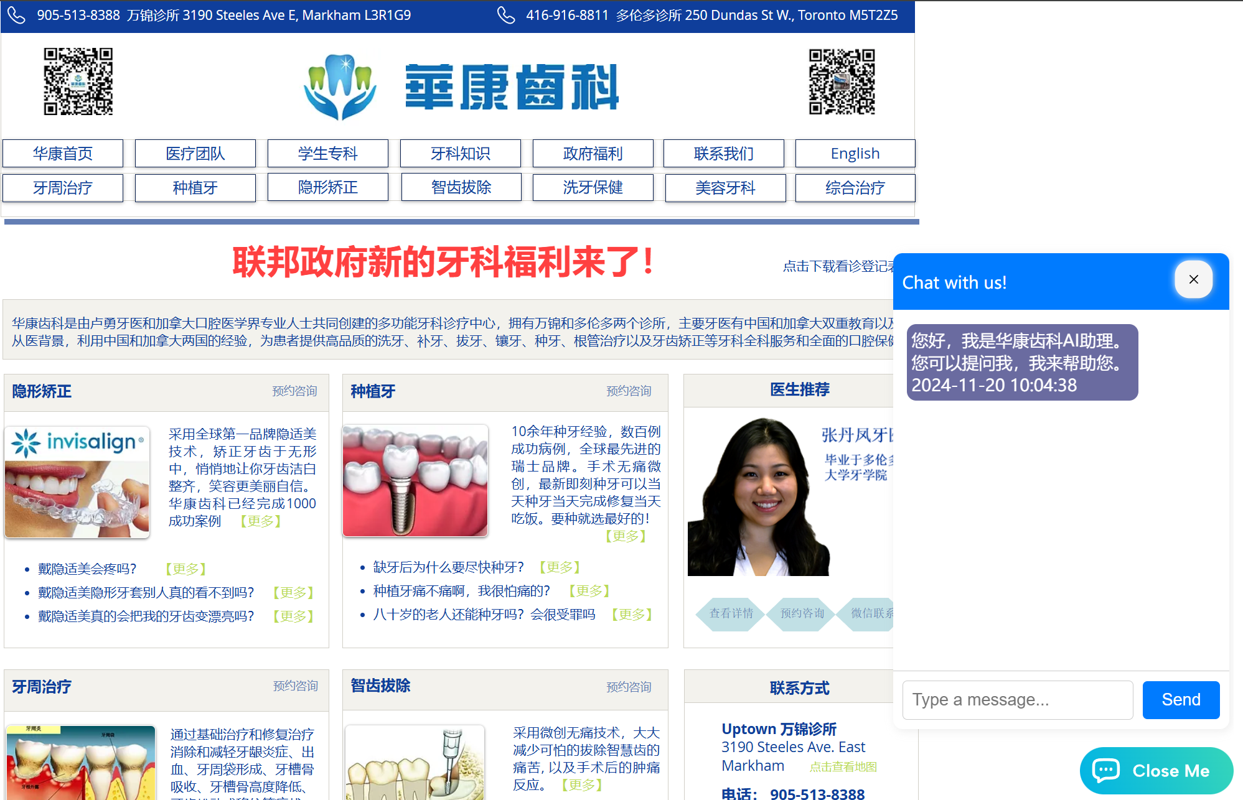1243x800 pixels.
Task: Close the Chat with us panel
Action: 1193,279
